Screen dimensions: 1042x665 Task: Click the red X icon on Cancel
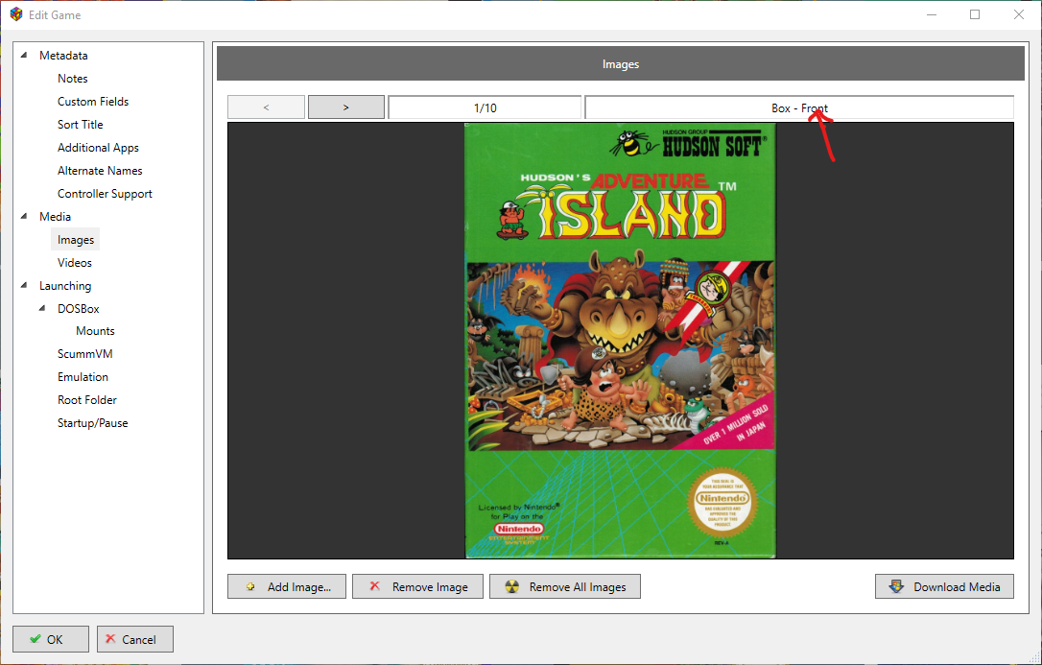pos(110,639)
